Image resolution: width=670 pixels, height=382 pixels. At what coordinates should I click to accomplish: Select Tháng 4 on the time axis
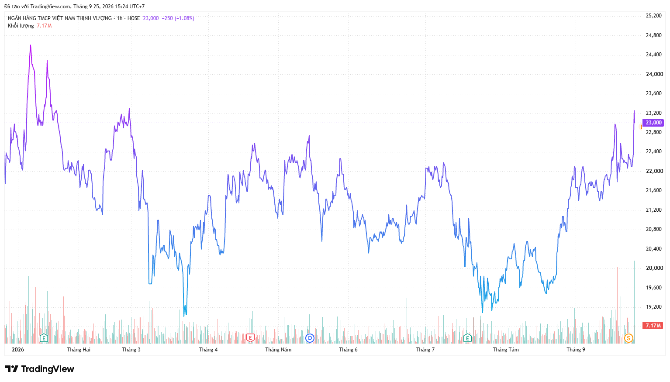208,350
